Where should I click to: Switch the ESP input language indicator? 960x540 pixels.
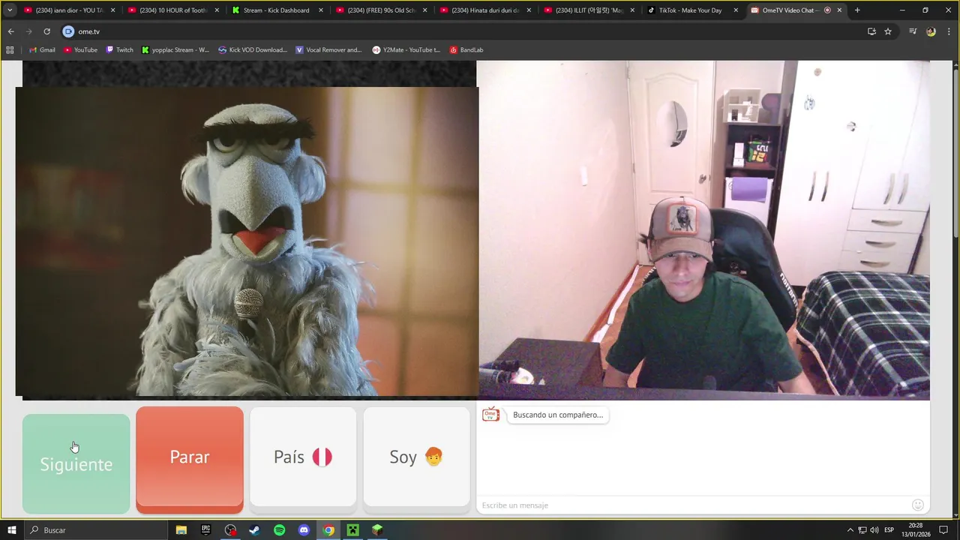point(889,530)
